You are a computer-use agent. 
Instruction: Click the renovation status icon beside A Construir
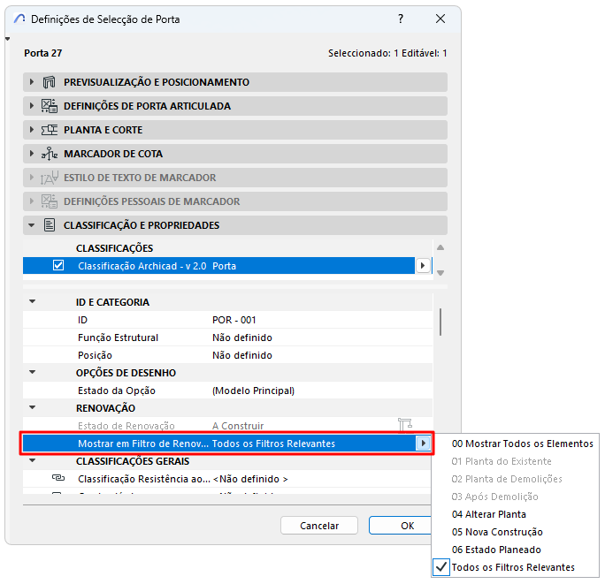405,425
